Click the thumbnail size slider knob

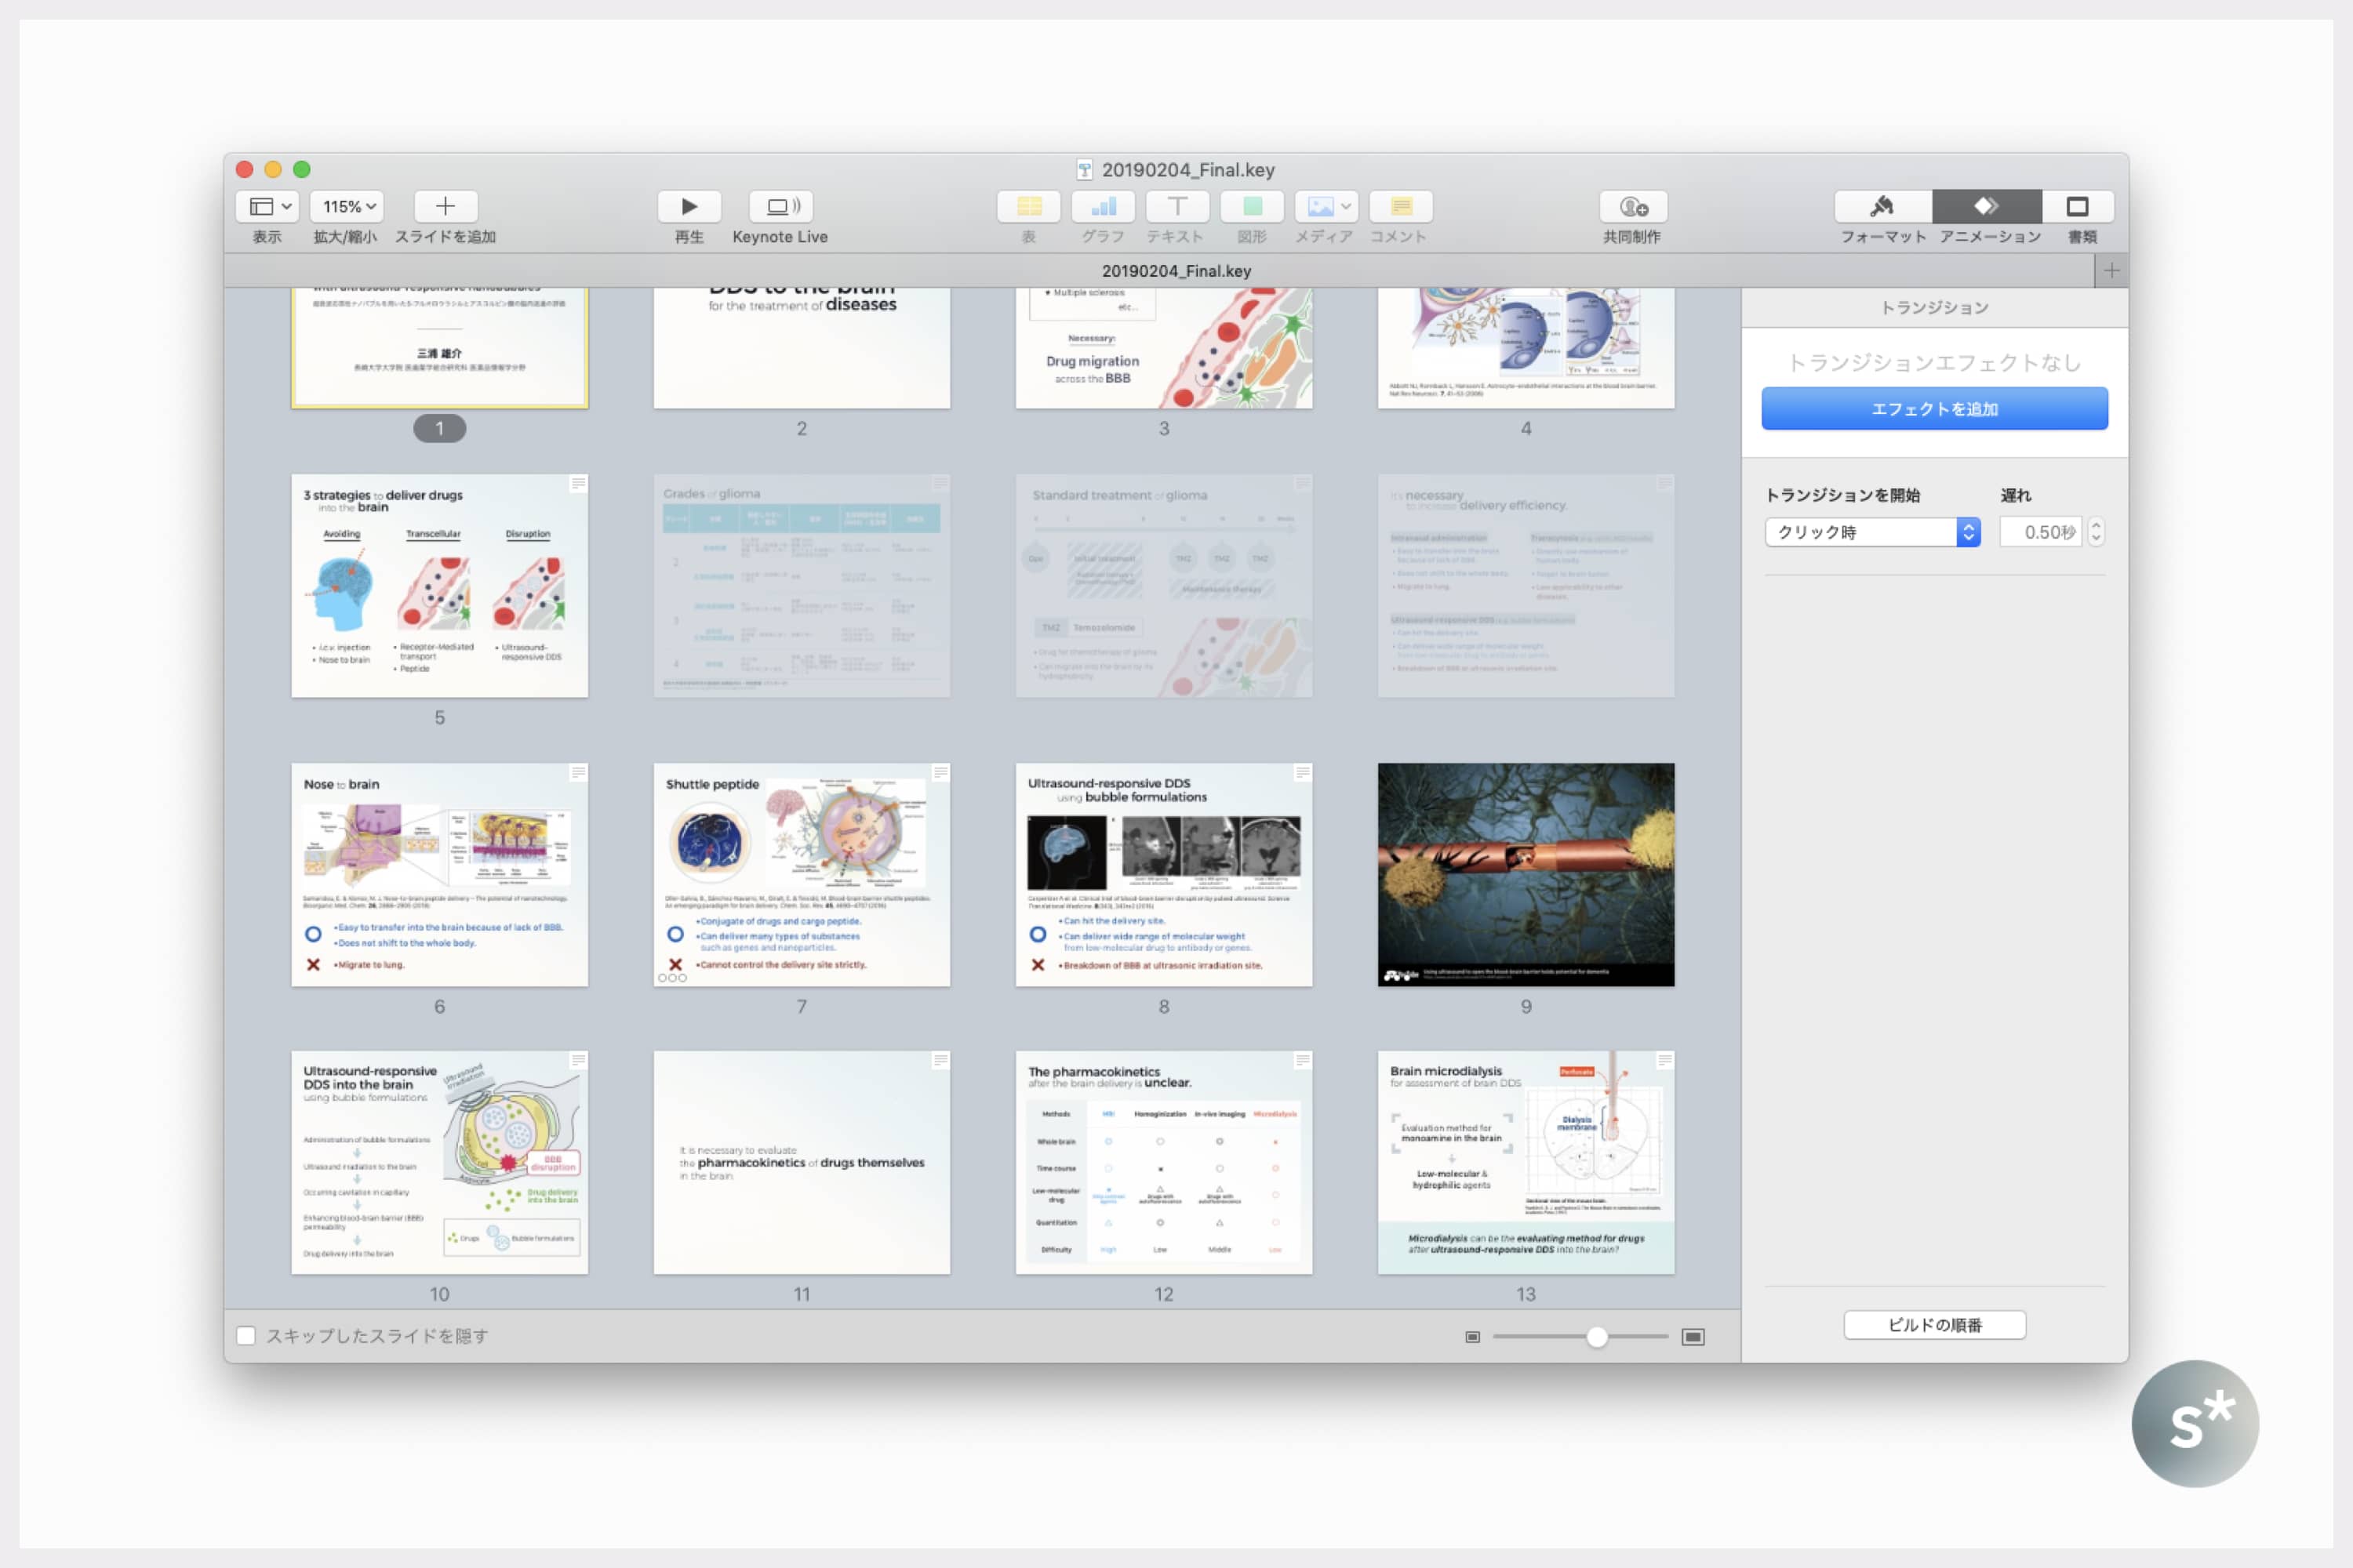click(1597, 1337)
